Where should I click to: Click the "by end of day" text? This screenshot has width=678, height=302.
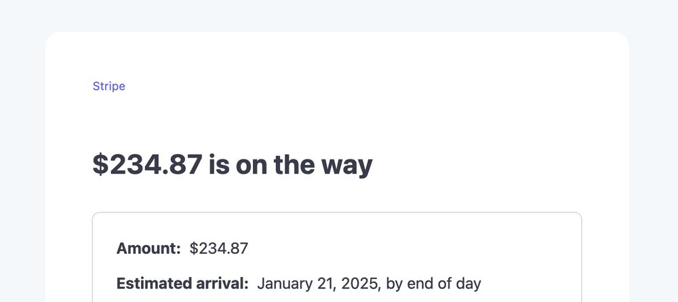point(434,284)
